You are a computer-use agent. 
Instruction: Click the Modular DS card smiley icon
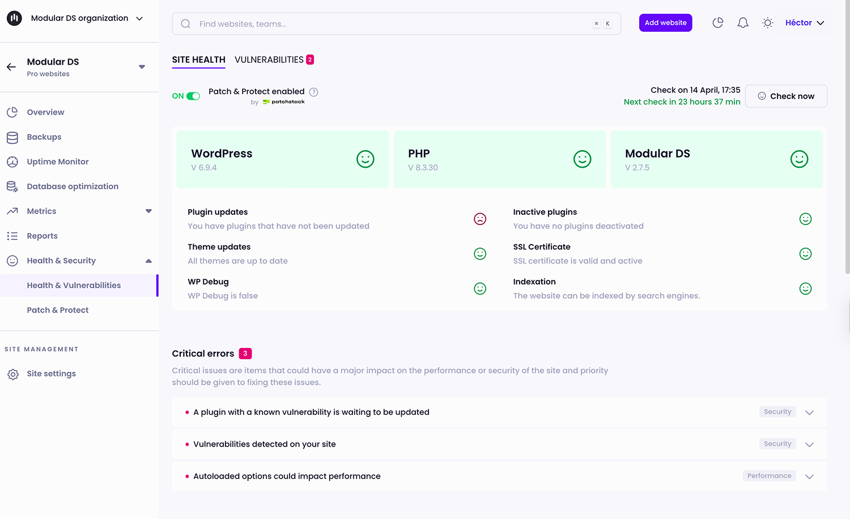point(800,159)
